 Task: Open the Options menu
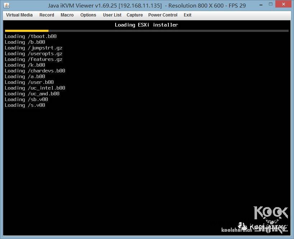pos(88,15)
